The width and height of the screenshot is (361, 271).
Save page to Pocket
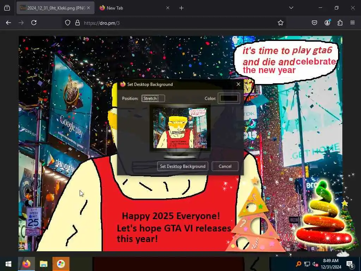coord(314,23)
